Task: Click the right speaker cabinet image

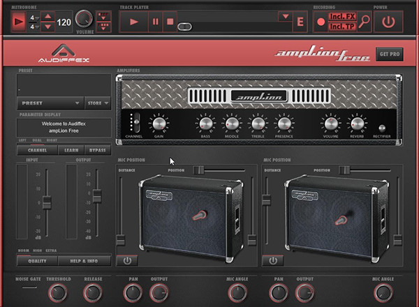Action: pyautogui.click(x=336, y=218)
